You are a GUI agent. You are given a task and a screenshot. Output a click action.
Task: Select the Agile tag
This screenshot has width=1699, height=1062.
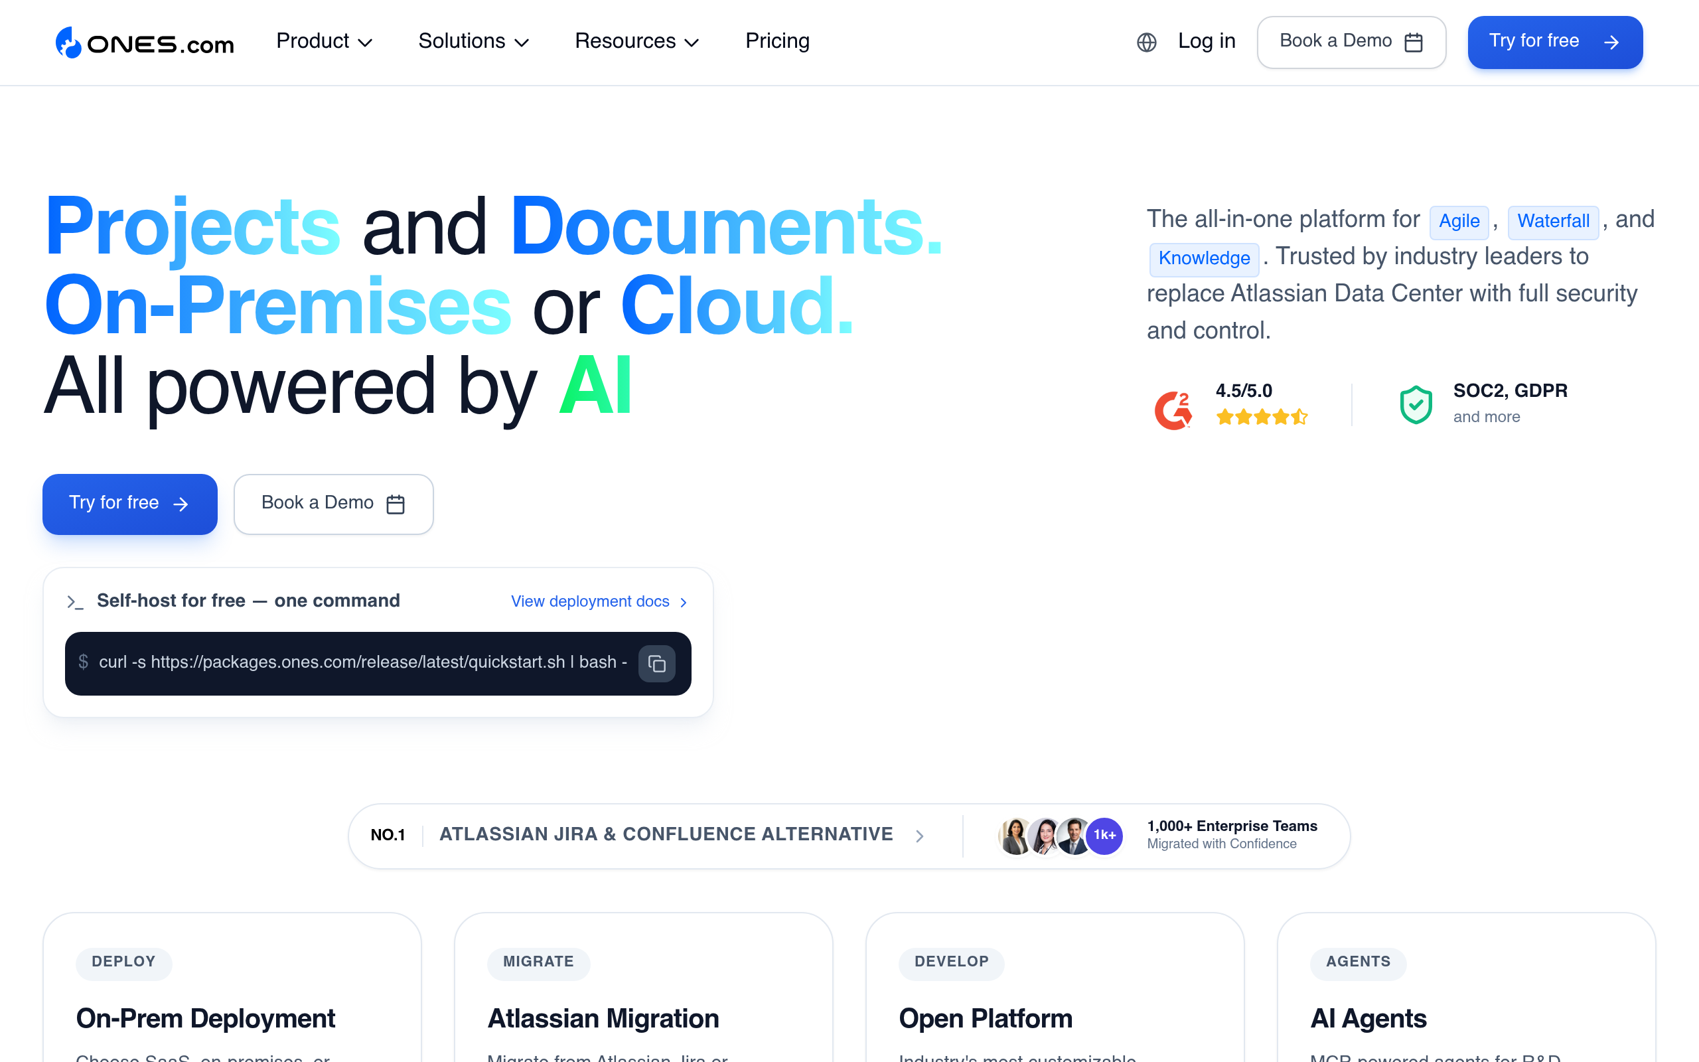click(1459, 222)
